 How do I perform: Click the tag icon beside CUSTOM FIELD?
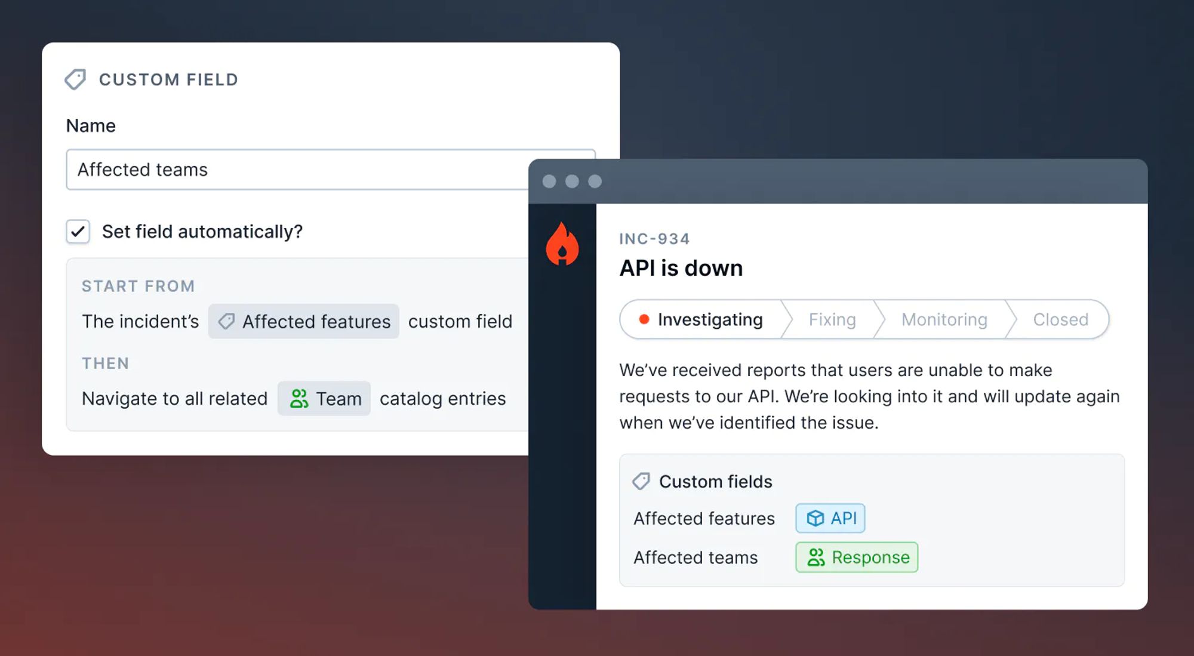coord(76,79)
